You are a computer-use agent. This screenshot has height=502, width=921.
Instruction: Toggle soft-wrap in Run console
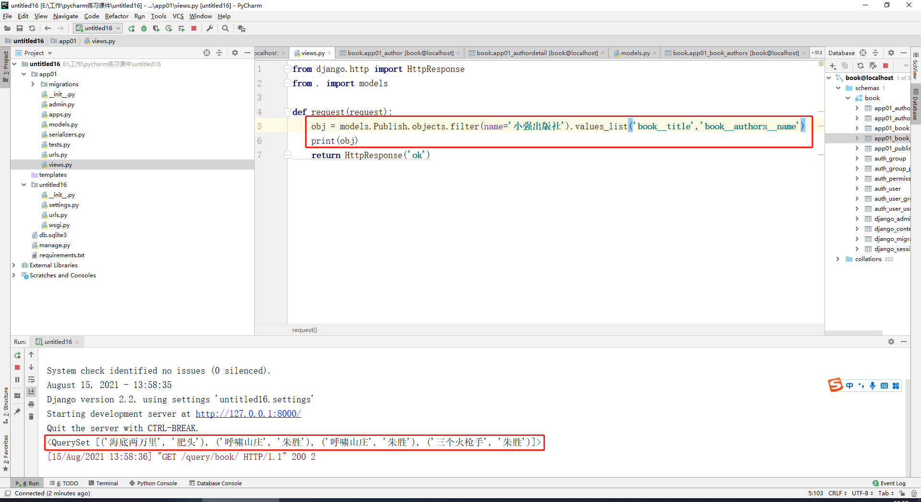coord(31,379)
